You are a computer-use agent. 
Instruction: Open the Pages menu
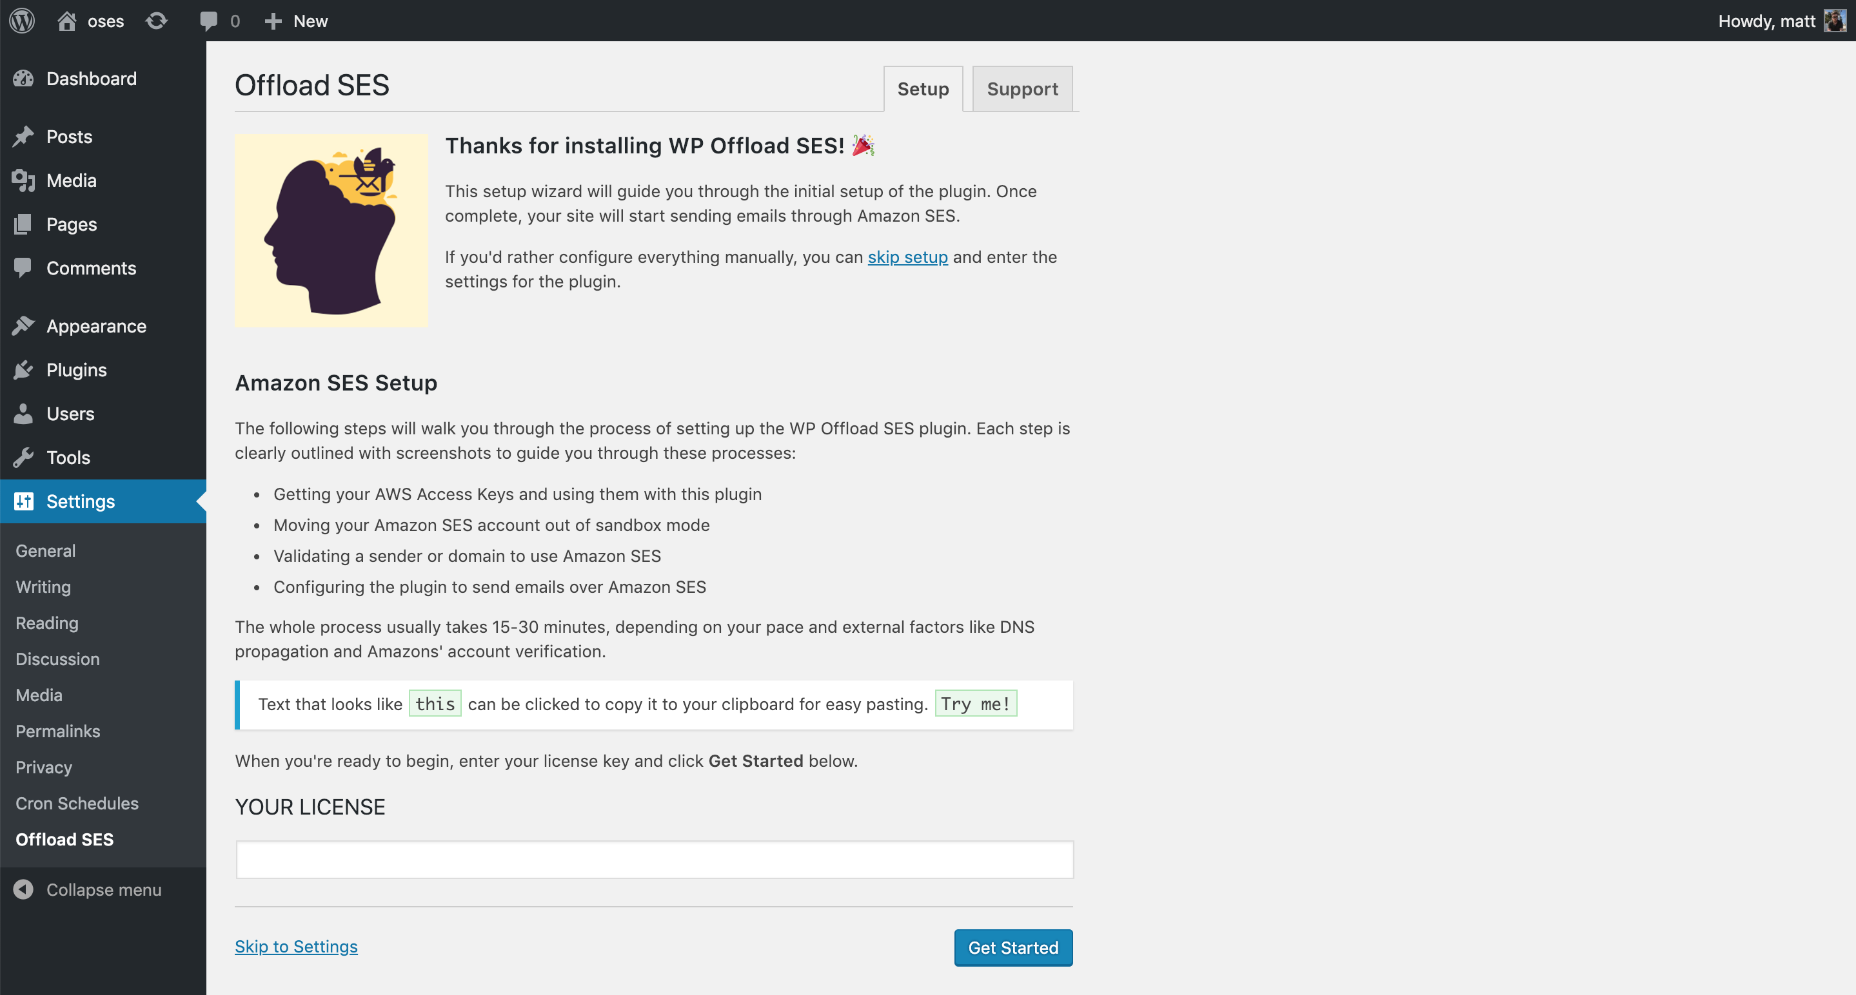point(72,224)
